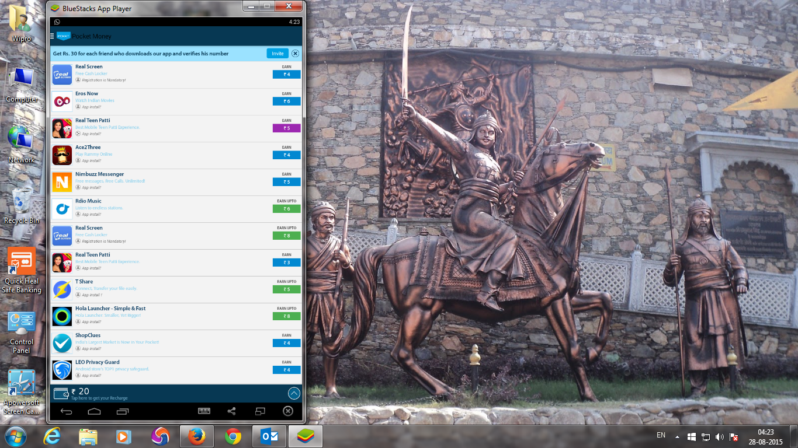Image resolution: width=798 pixels, height=448 pixels.
Task: Tap the Ace2Three app icon
Action: tap(62, 155)
